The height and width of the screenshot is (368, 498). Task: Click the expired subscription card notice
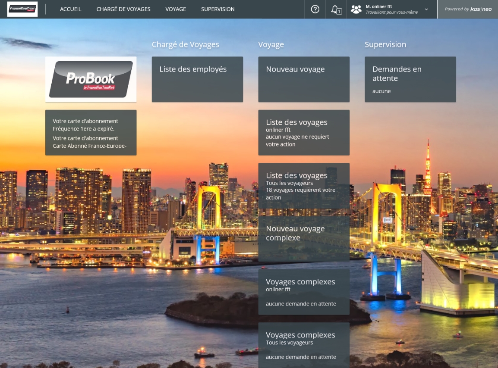pos(91,132)
